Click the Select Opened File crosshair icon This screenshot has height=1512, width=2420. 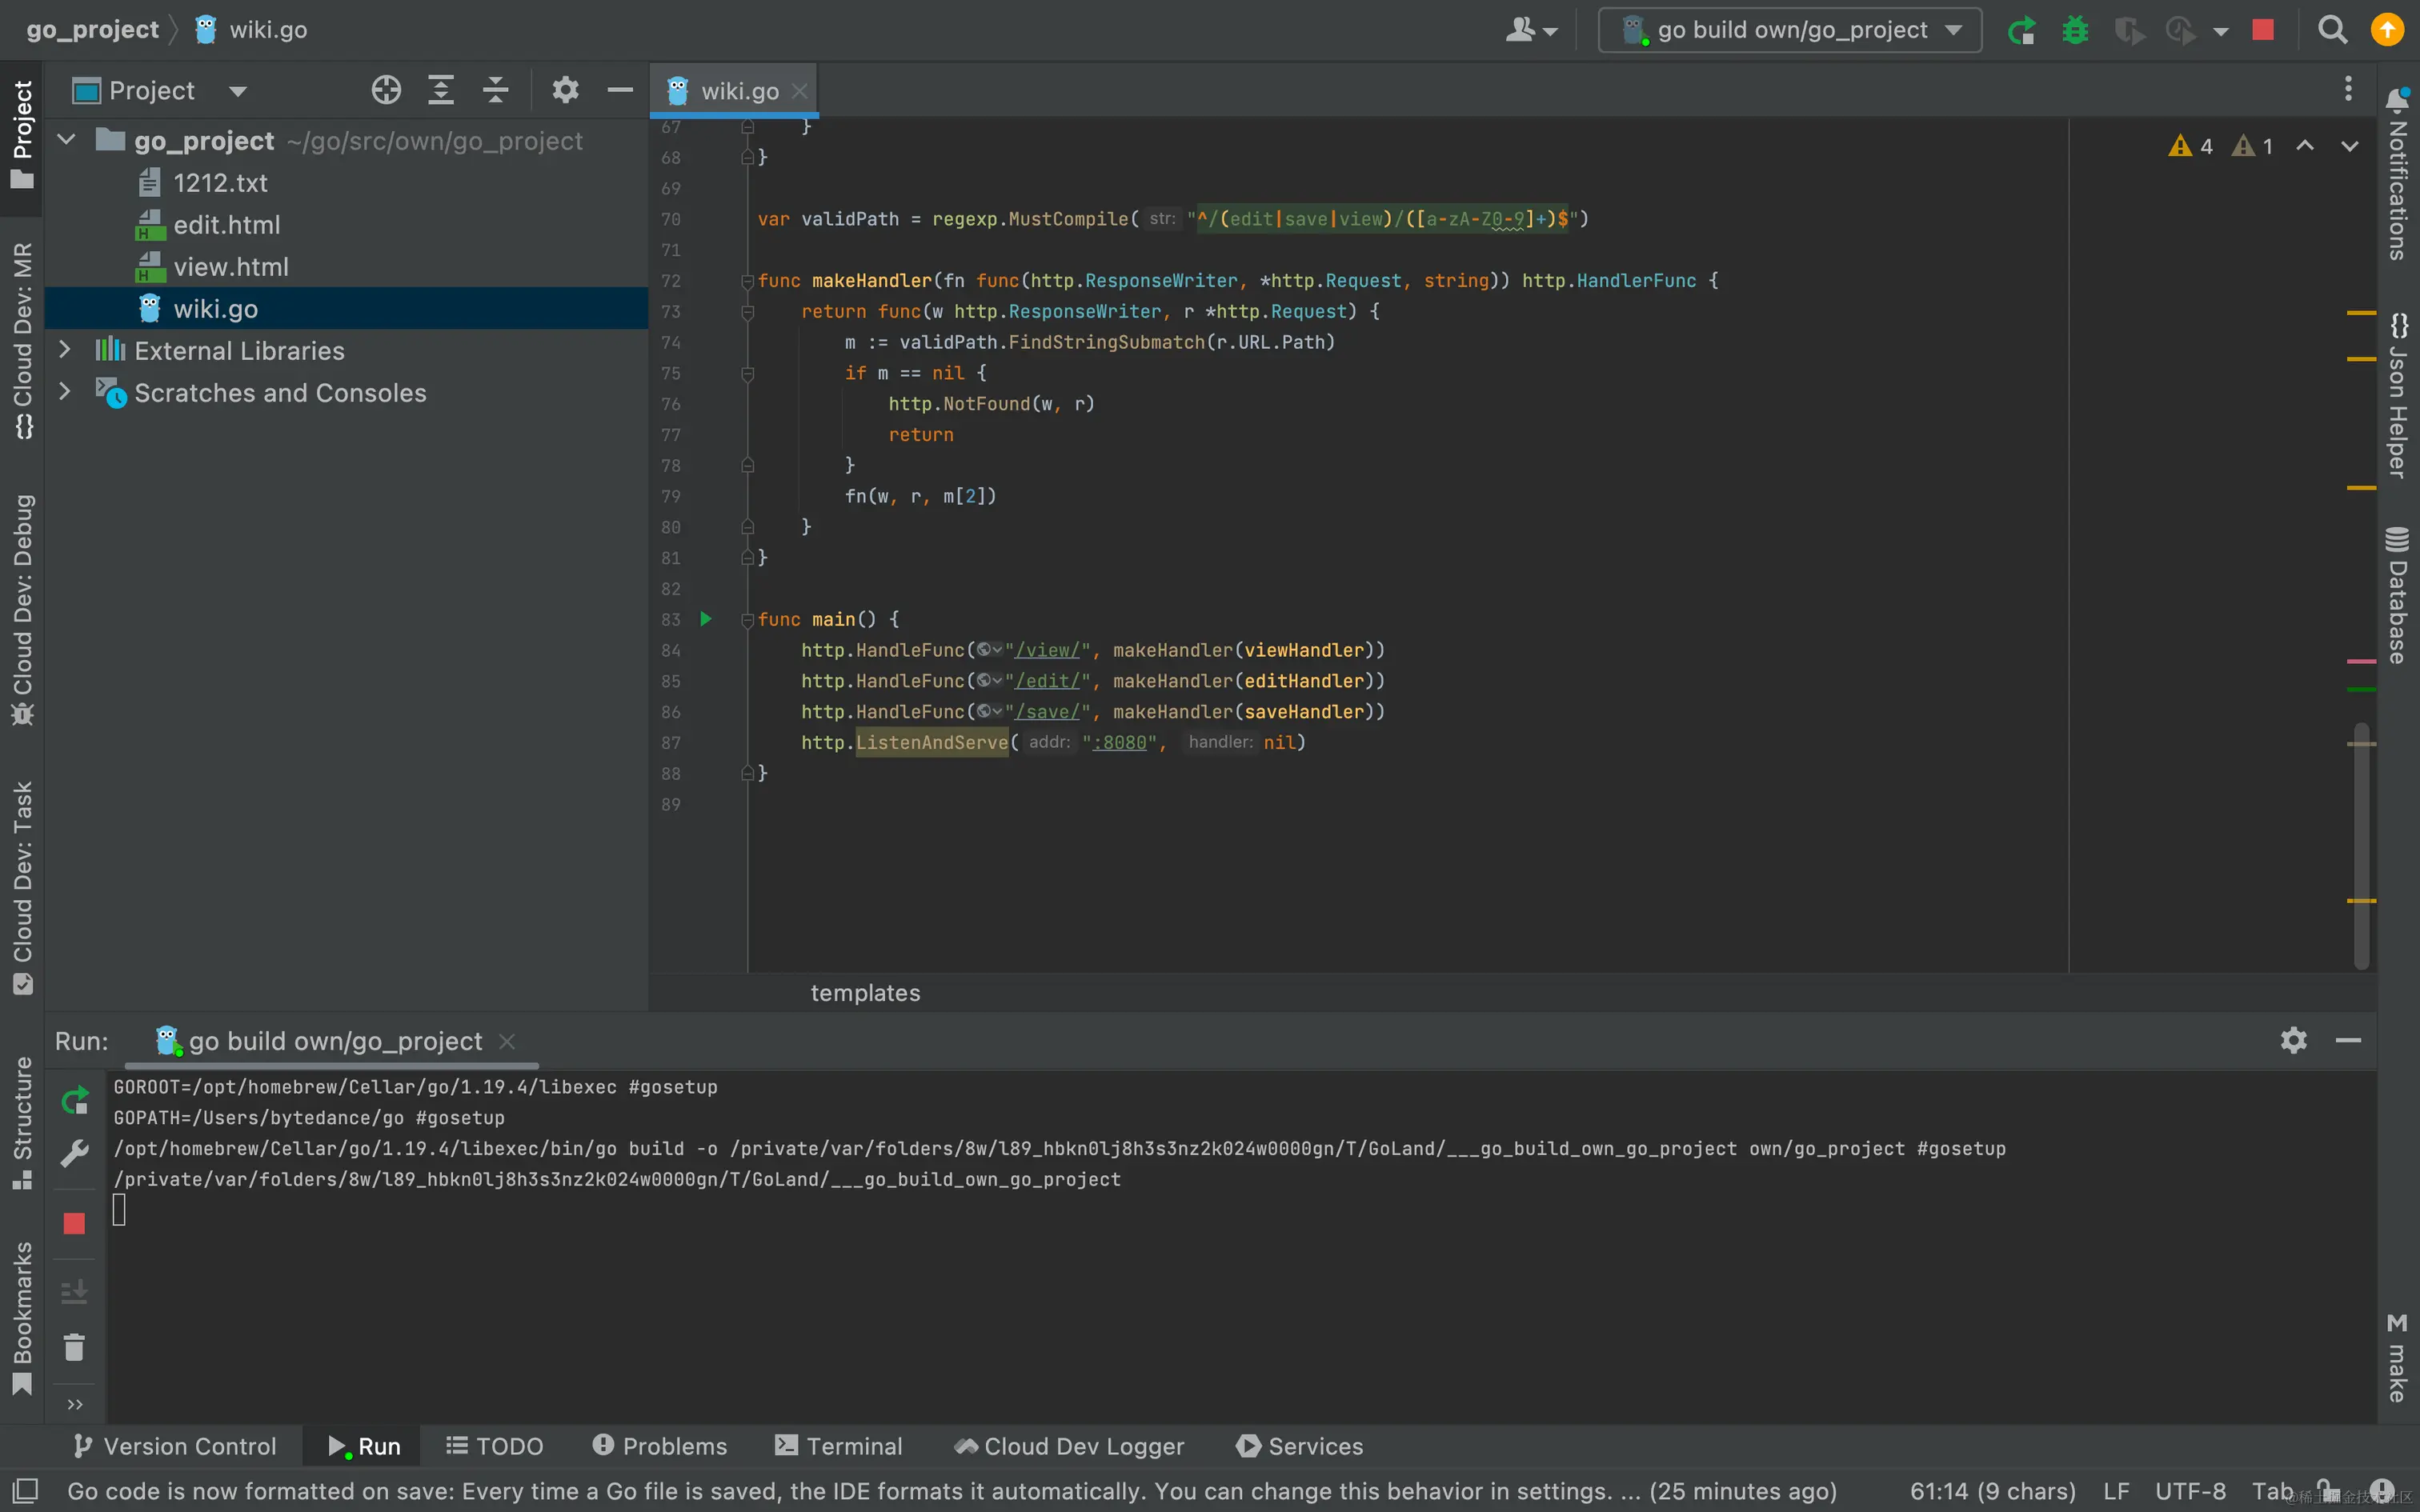tap(386, 90)
